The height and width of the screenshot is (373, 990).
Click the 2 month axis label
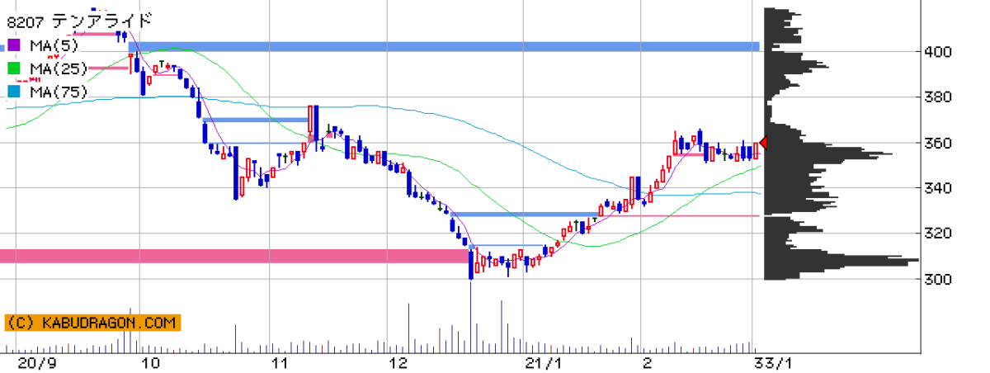point(647,362)
